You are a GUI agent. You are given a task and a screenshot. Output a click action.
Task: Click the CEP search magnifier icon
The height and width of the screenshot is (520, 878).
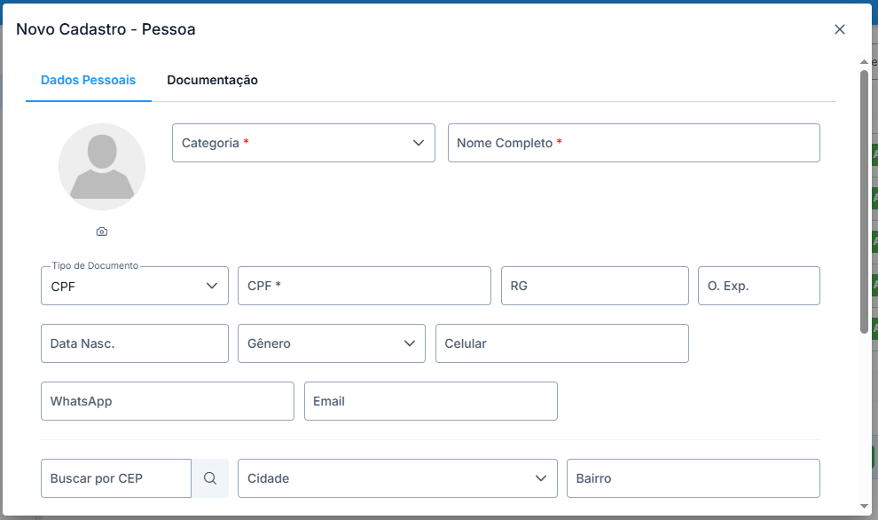(210, 478)
